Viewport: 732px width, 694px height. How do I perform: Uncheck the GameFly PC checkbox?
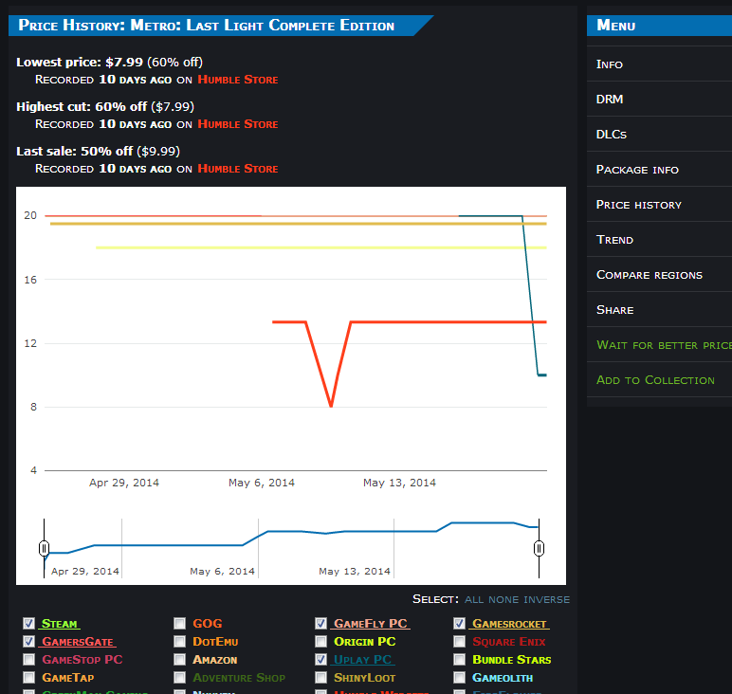coord(320,624)
